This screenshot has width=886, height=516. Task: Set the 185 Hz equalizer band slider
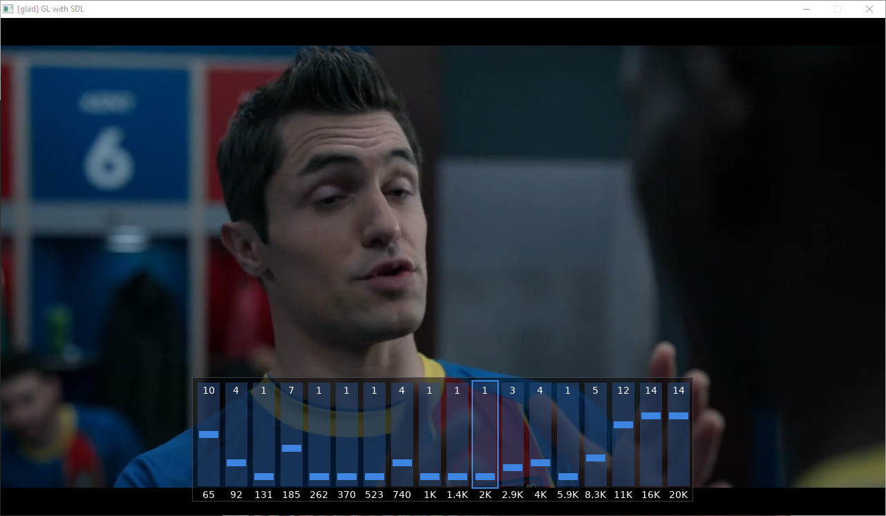292,434
